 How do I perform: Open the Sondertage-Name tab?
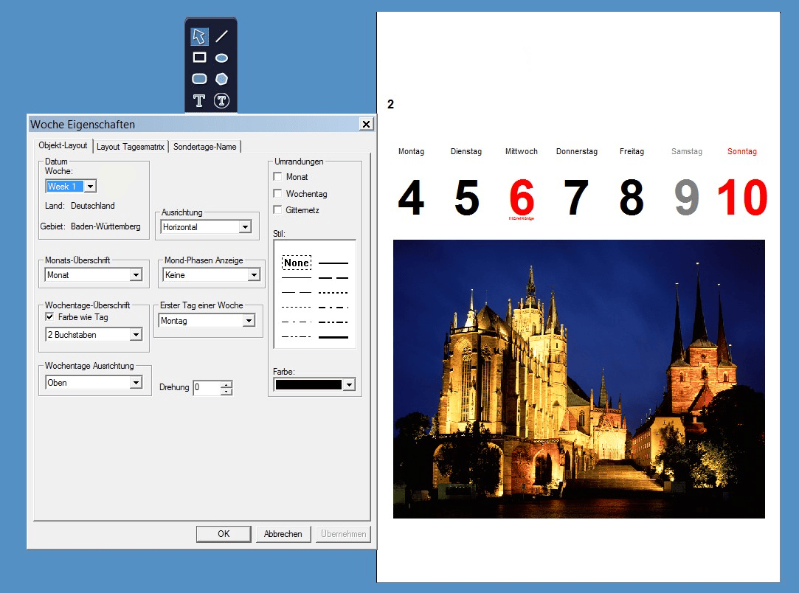(204, 147)
